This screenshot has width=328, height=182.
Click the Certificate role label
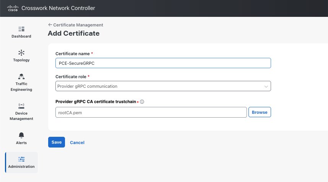[71, 77]
